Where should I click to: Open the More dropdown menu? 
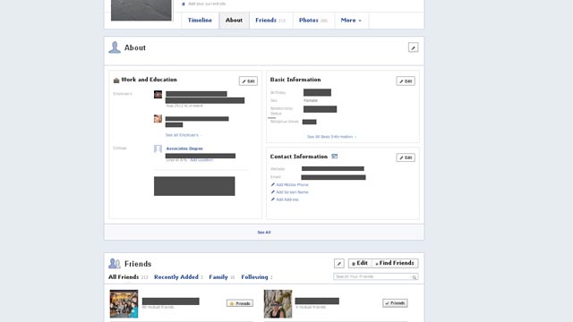click(x=351, y=21)
